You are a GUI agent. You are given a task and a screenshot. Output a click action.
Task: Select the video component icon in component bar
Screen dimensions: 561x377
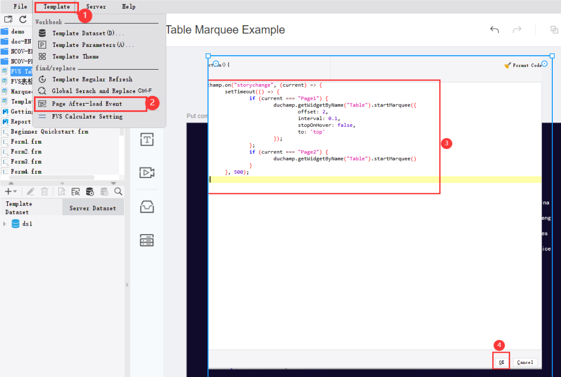pos(147,172)
